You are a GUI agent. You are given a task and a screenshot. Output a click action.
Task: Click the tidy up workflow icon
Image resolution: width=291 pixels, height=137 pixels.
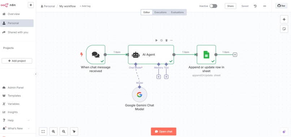pyautogui.click(x=74, y=132)
